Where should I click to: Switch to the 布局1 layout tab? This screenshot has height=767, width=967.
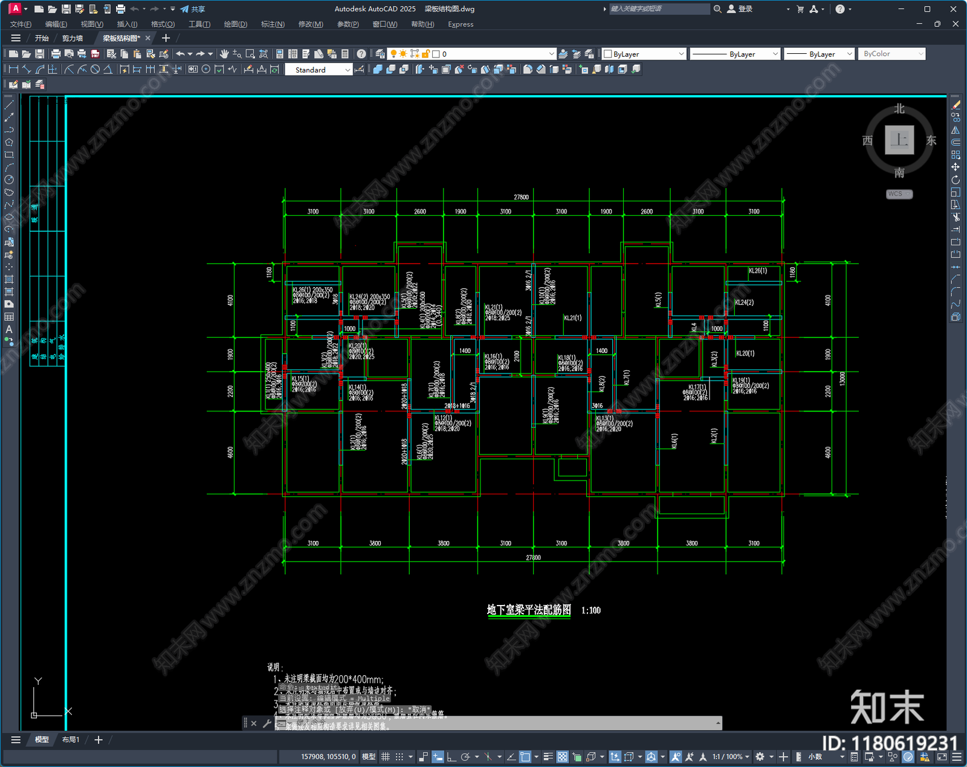tap(71, 739)
